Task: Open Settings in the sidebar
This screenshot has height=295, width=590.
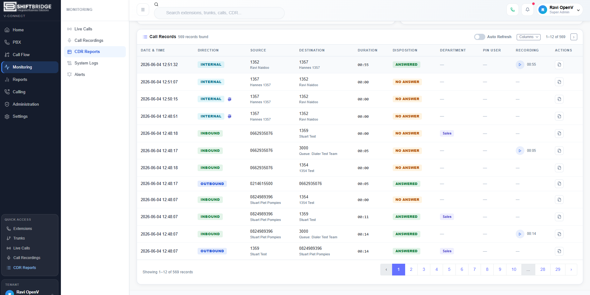Action: (x=30, y=116)
